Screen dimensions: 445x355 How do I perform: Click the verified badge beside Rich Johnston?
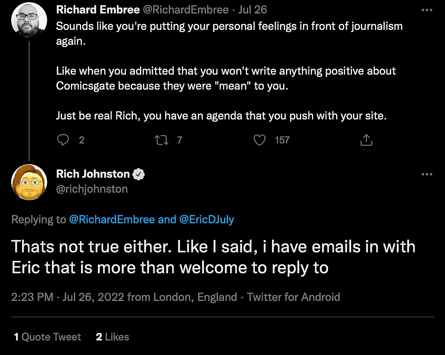[x=139, y=174]
